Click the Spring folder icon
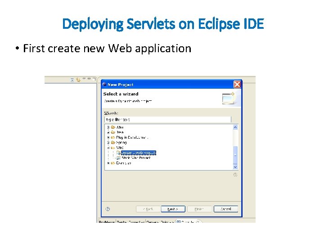Image resolution: width=324 pixels, height=243 pixels. [x=113, y=143]
